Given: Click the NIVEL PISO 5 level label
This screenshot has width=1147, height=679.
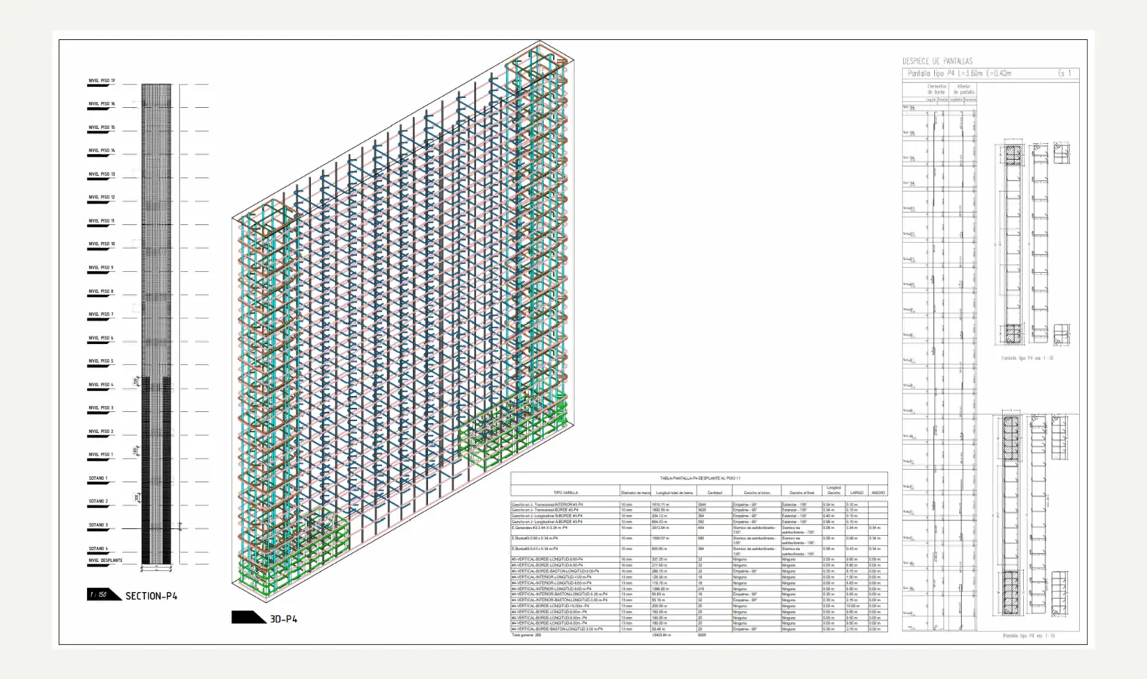Looking at the screenshot, I should click(x=101, y=361).
